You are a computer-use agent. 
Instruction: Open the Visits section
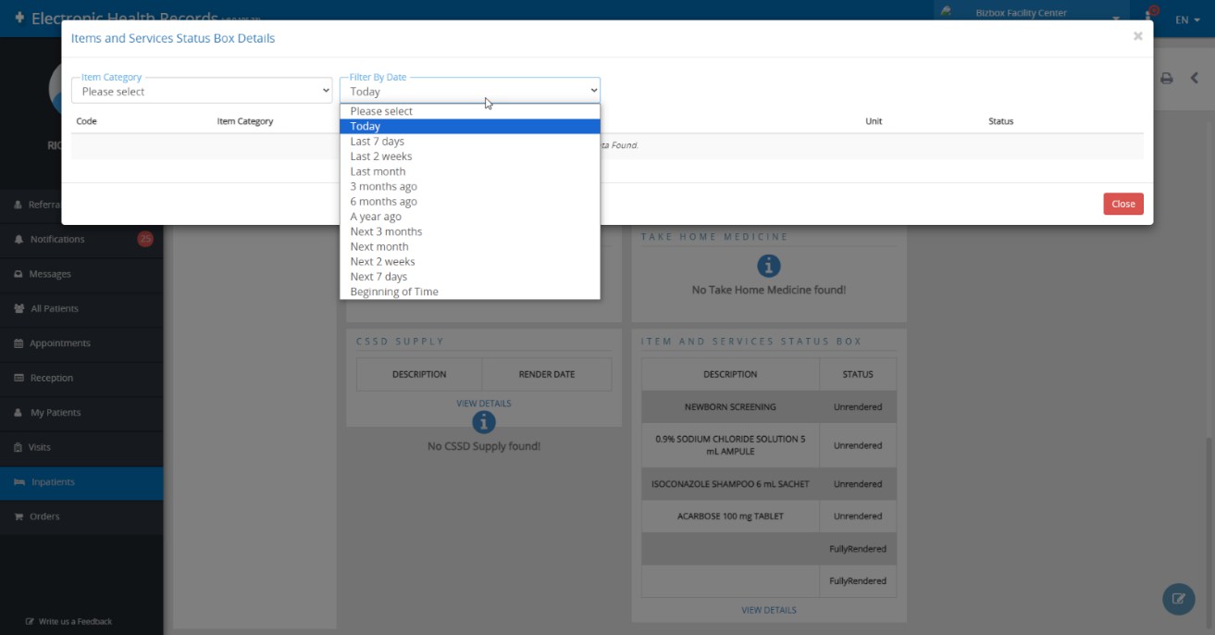pos(39,447)
